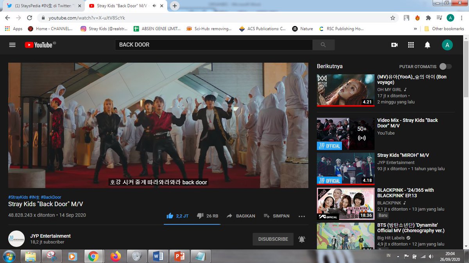Screen dimensions: 469x263
Task: Open the Sci-Hub bookmark
Action: coord(209,29)
